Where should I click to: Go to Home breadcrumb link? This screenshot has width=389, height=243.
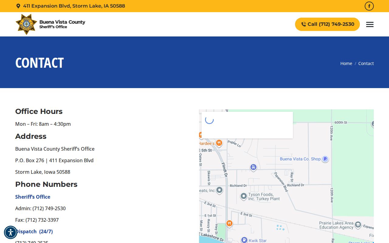(x=346, y=63)
